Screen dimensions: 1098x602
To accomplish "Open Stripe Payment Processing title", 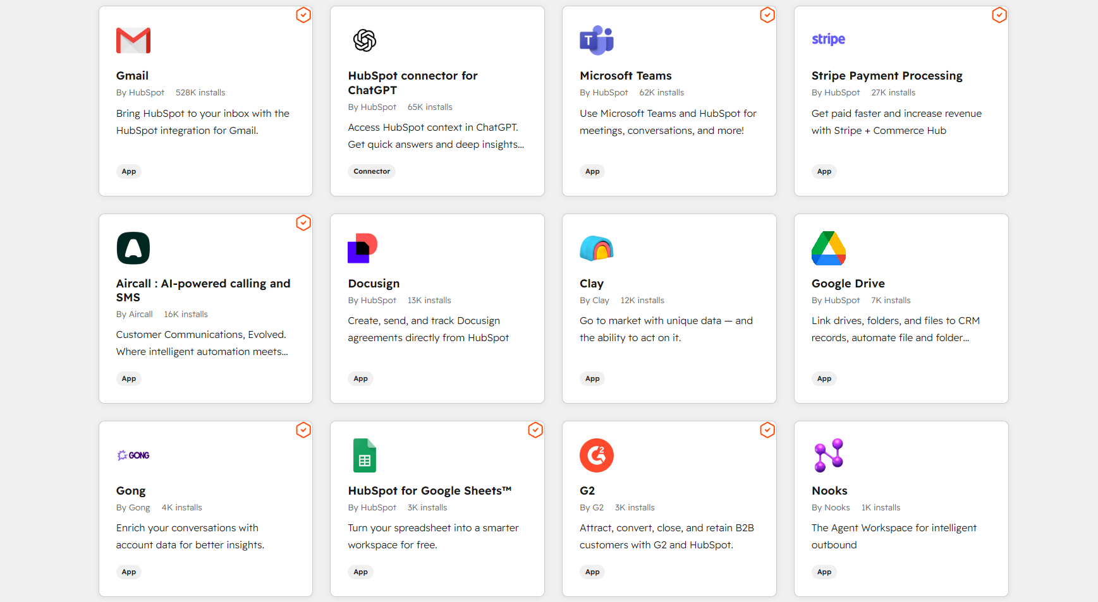I will point(887,76).
